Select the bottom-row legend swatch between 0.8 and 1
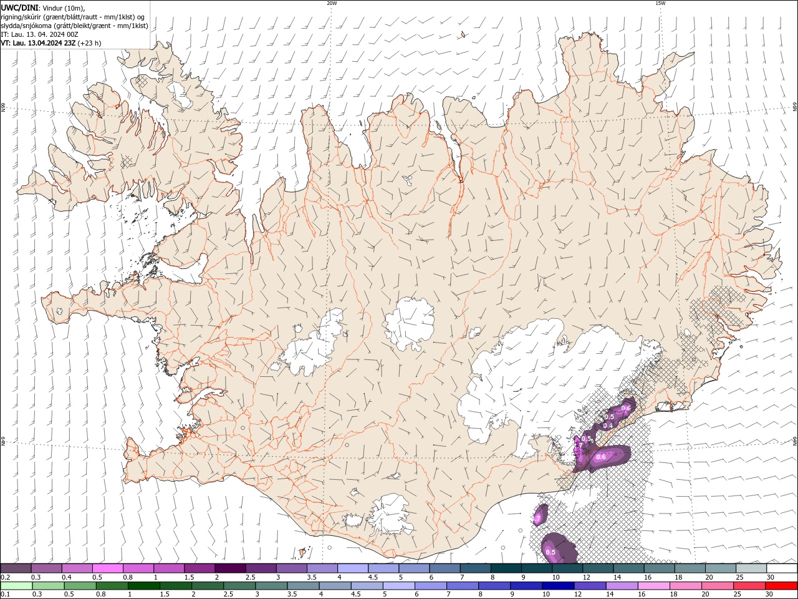This screenshot has width=798, height=599. tap(112, 586)
